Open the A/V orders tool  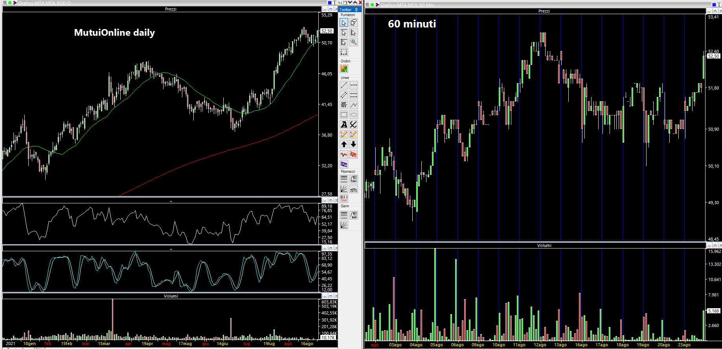[344, 69]
